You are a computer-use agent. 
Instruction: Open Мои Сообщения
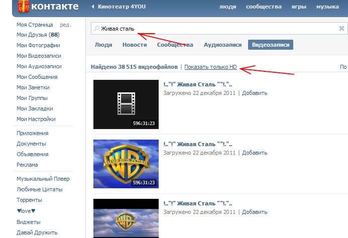pyautogui.click(x=37, y=77)
